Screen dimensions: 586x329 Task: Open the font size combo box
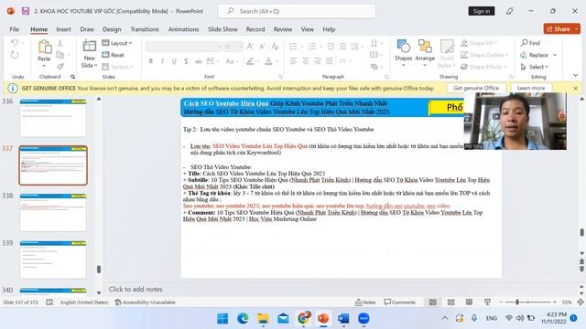click(x=233, y=47)
